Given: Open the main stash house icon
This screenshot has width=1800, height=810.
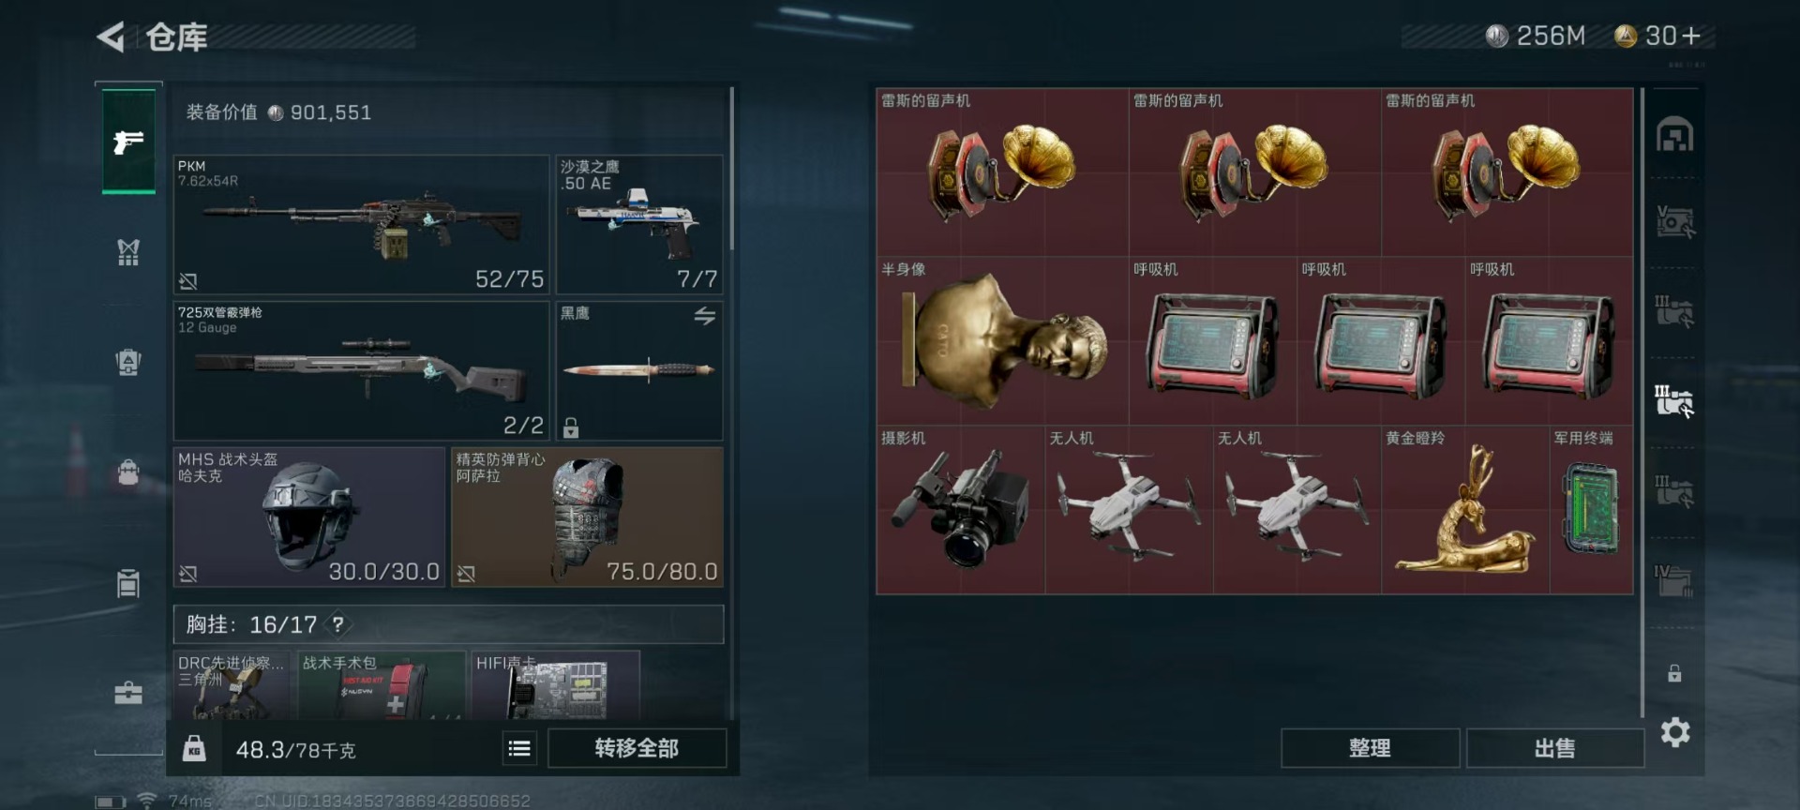Looking at the screenshot, I should point(1674,135).
